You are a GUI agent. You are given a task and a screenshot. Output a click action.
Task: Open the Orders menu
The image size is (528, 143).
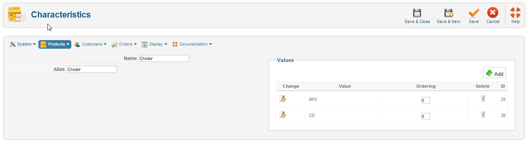tap(124, 44)
